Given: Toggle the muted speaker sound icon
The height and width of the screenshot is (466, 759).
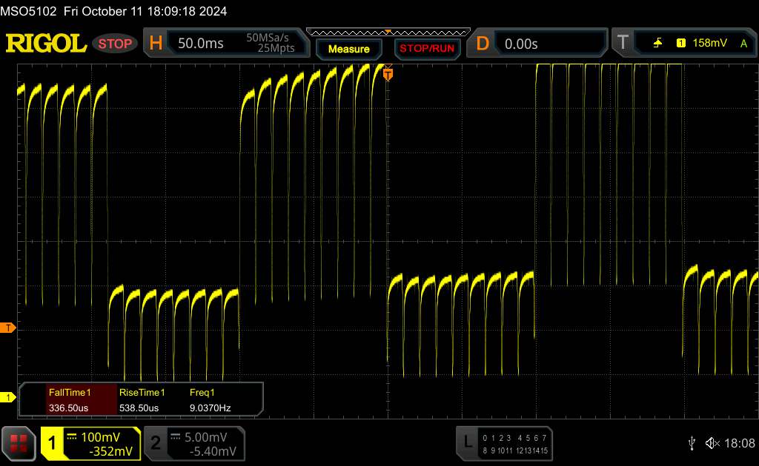Looking at the screenshot, I should click(712, 443).
